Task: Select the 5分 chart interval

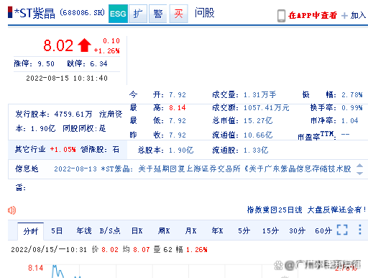Action: [x=244, y=231]
